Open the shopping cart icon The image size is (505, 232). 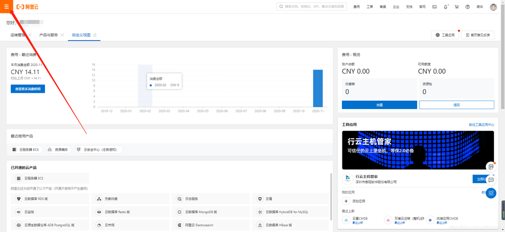click(456, 7)
